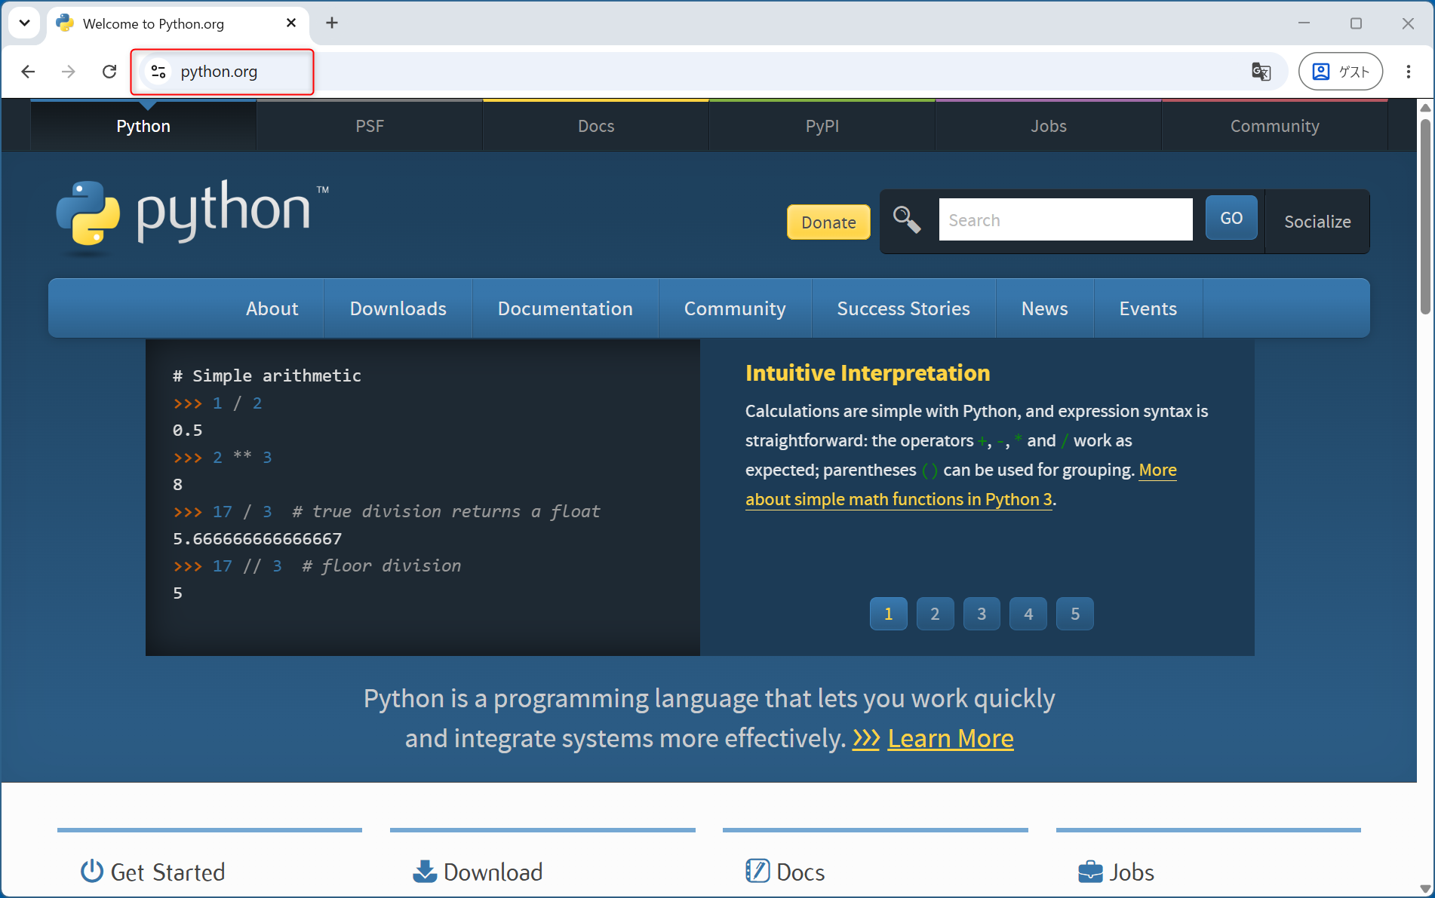Click the '# Simple arithmetic' code comment
Screen dimensions: 1435x898
(x=267, y=375)
